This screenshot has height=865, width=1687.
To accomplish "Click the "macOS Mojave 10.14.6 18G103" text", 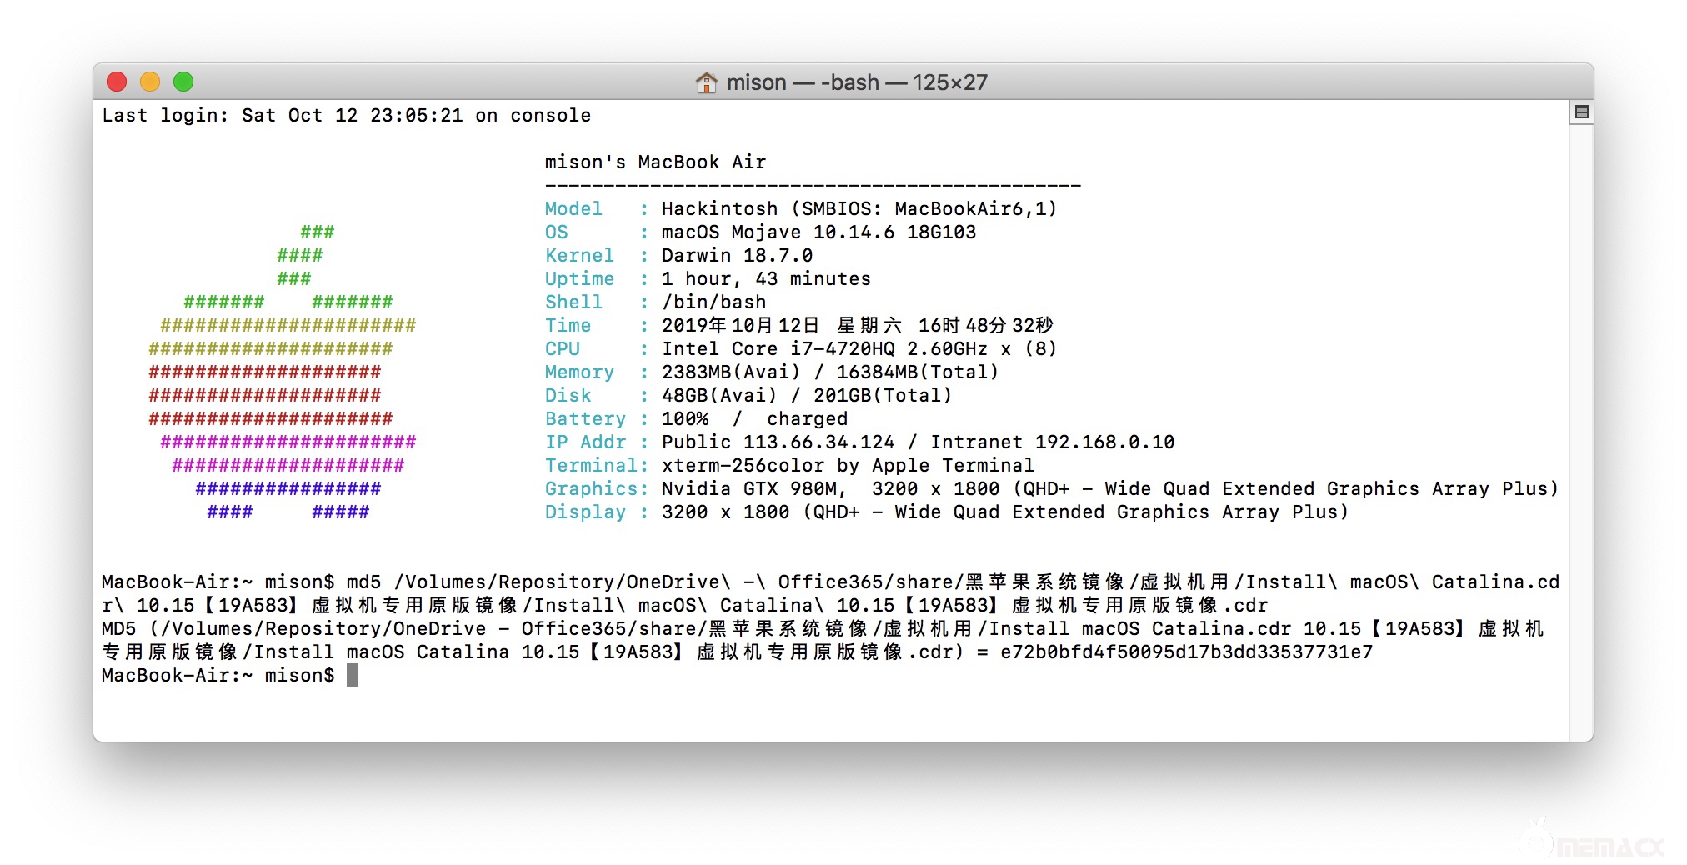I will (818, 232).
